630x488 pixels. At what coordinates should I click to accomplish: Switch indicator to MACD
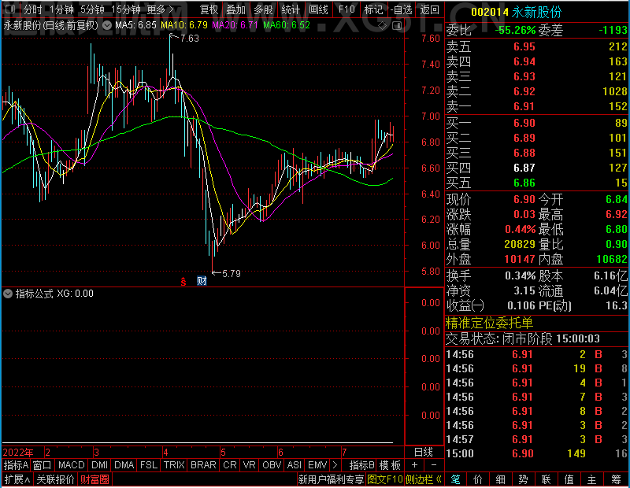coord(71,465)
